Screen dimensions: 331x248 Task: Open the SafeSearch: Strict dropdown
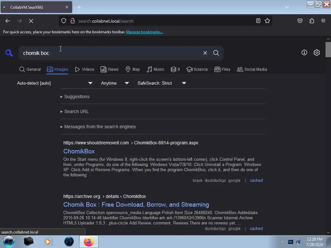point(162,83)
